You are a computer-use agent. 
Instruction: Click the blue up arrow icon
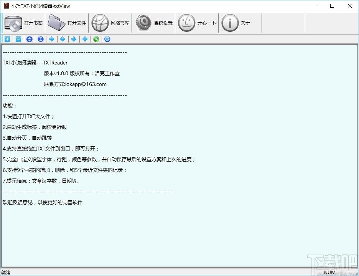point(85,39)
